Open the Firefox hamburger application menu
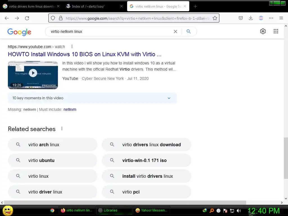288x216 pixels. pos(281,18)
